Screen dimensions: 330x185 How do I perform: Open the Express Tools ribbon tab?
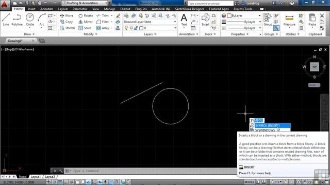[243, 9]
